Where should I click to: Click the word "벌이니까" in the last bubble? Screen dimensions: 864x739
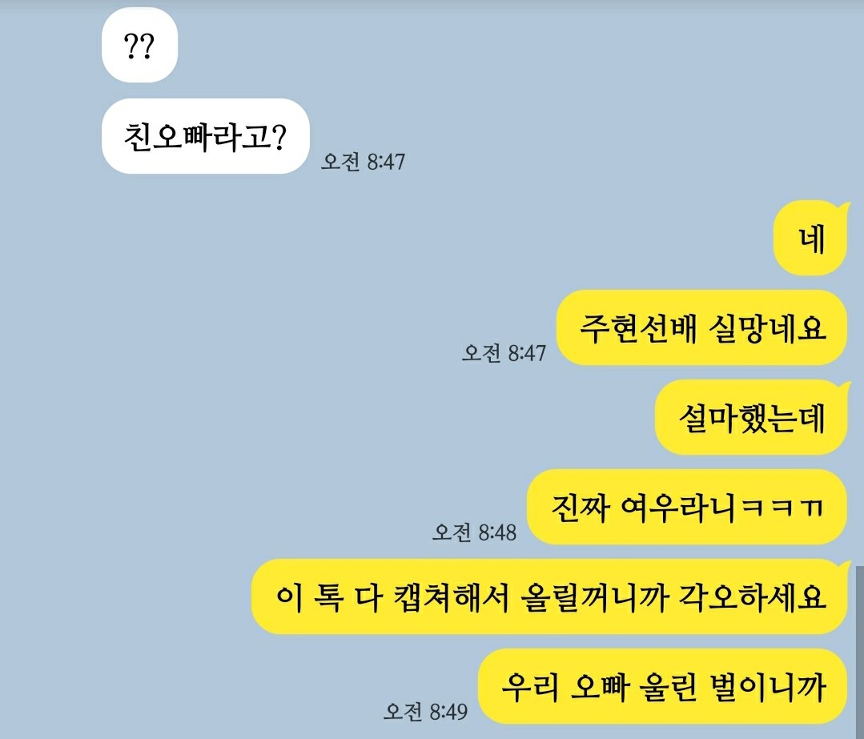point(768,687)
